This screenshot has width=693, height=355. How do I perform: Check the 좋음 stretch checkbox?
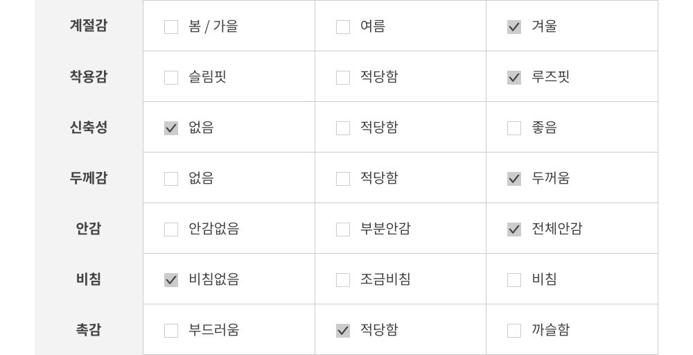514,128
